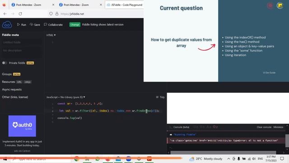Click the ar.filter code line
The image size is (289, 163).
(109, 110)
